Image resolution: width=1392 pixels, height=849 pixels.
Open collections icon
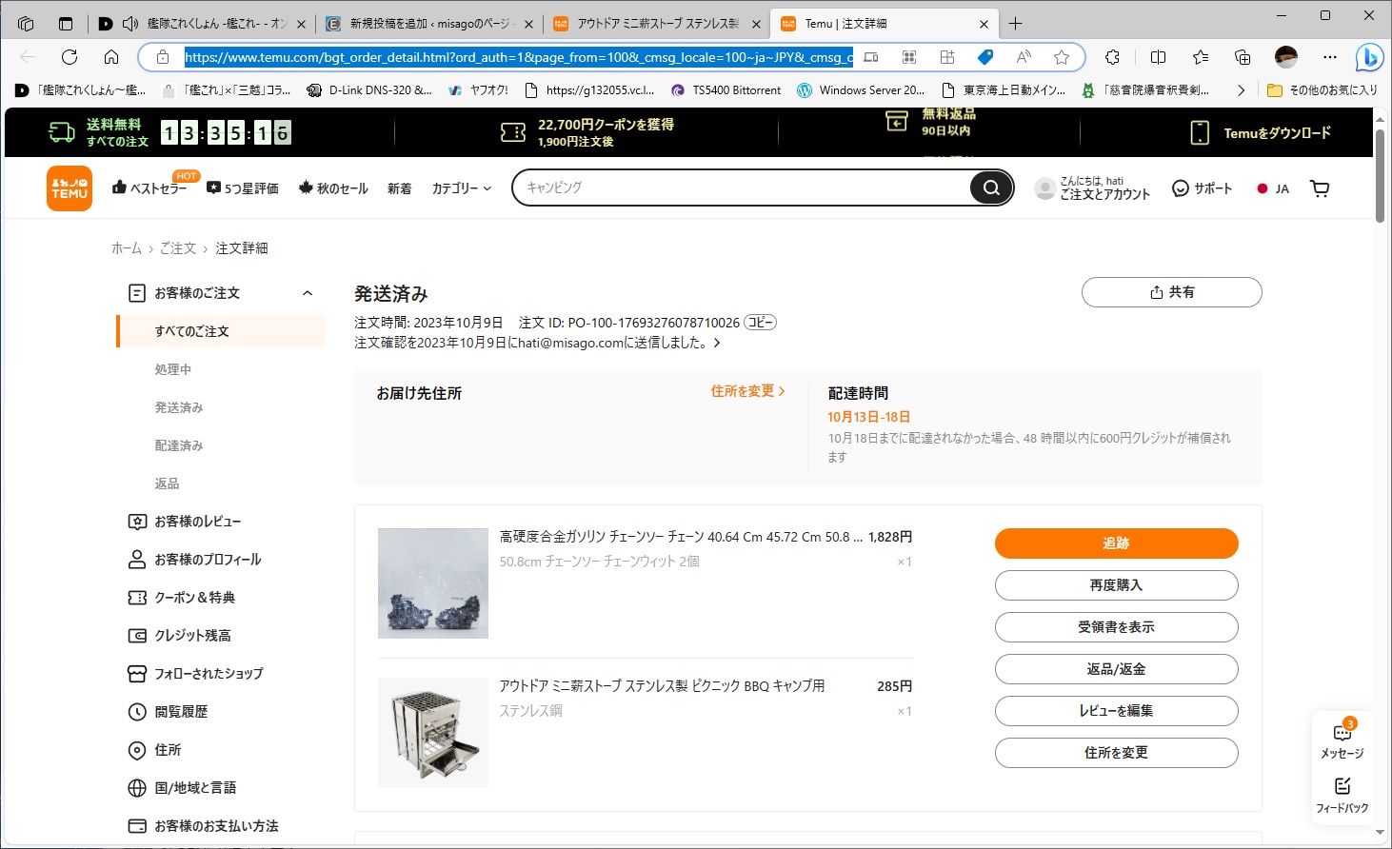click(1243, 57)
